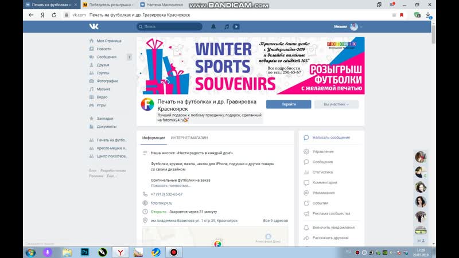Open the Михаил profile menu arrow
The height and width of the screenshot is (258, 459).
click(x=361, y=26)
